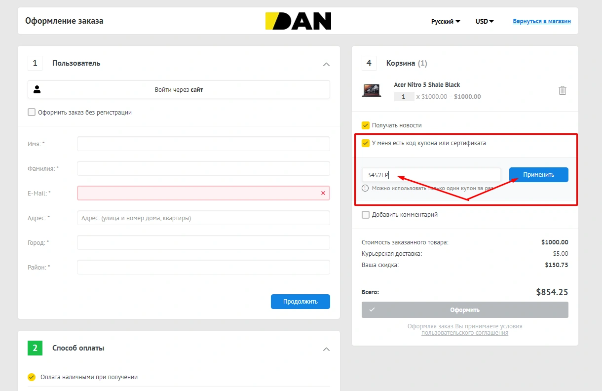Check the add comment checkbox
The height and width of the screenshot is (391, 602).
click(x=366, y=215)
